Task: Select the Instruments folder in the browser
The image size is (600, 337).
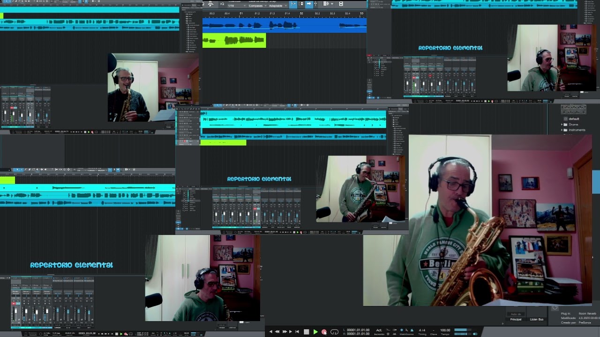Action: [x=577, y=130]
